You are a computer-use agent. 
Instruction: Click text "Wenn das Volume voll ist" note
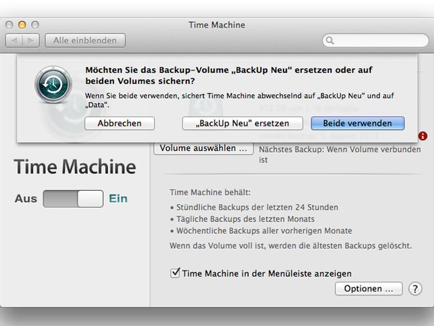291,246
